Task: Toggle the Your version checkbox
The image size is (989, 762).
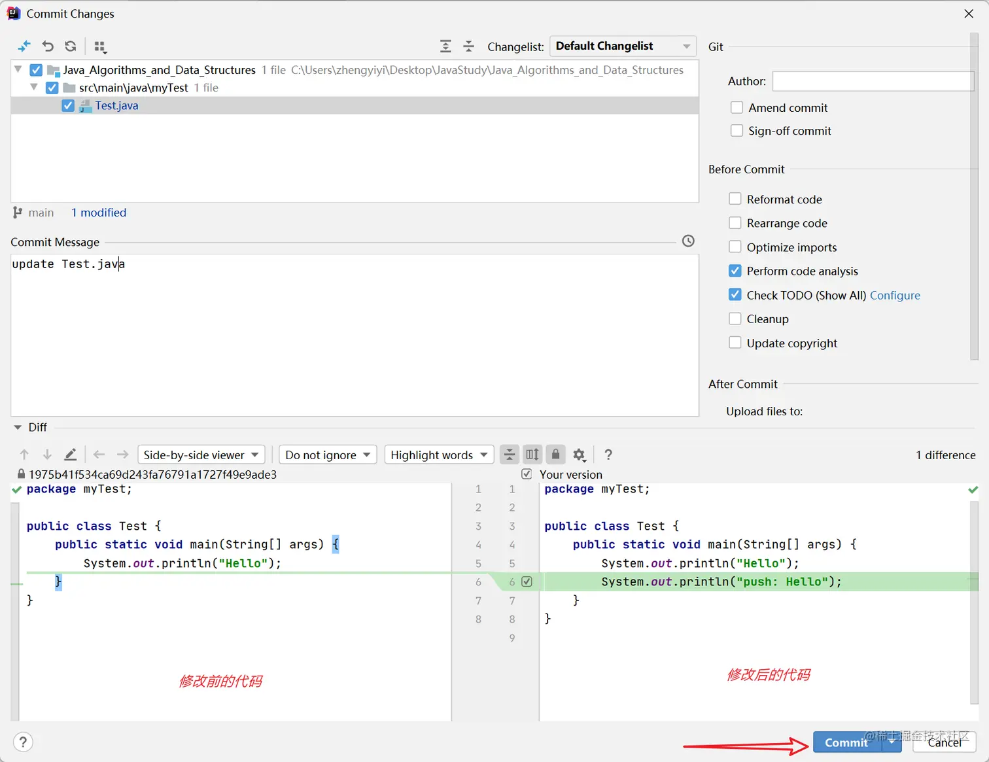Action: coord(527,474)
